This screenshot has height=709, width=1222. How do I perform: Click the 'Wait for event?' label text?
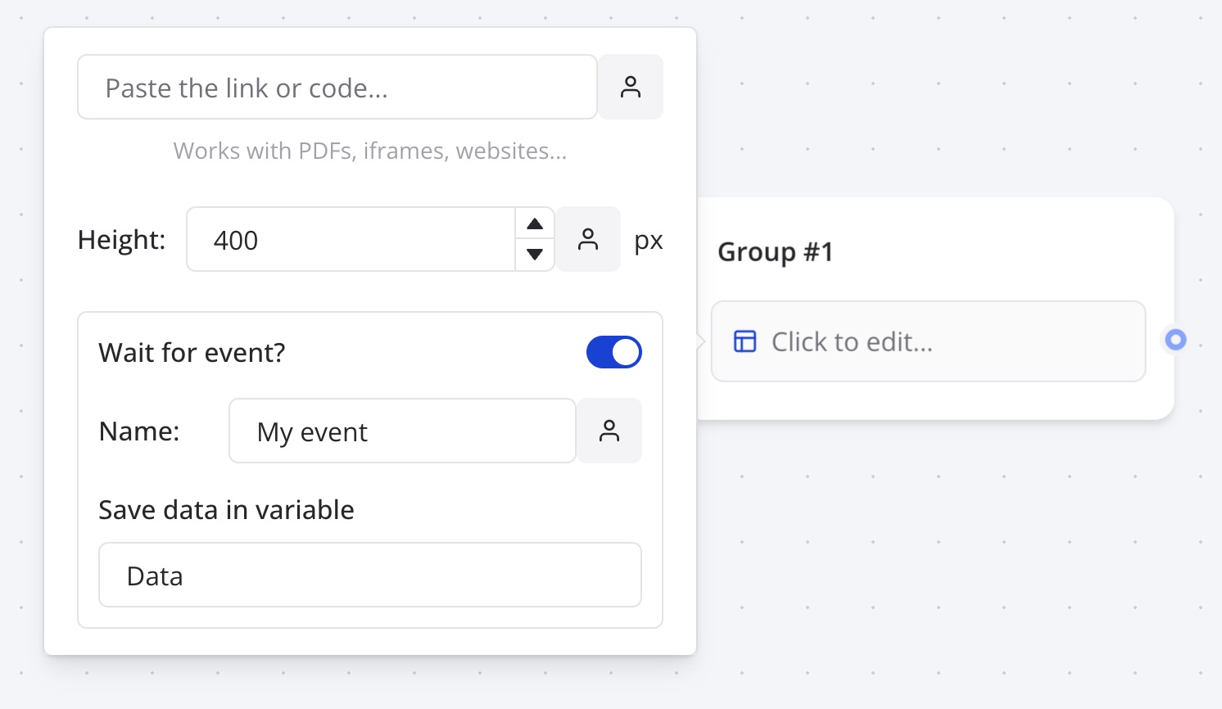(x=192, y=352)
